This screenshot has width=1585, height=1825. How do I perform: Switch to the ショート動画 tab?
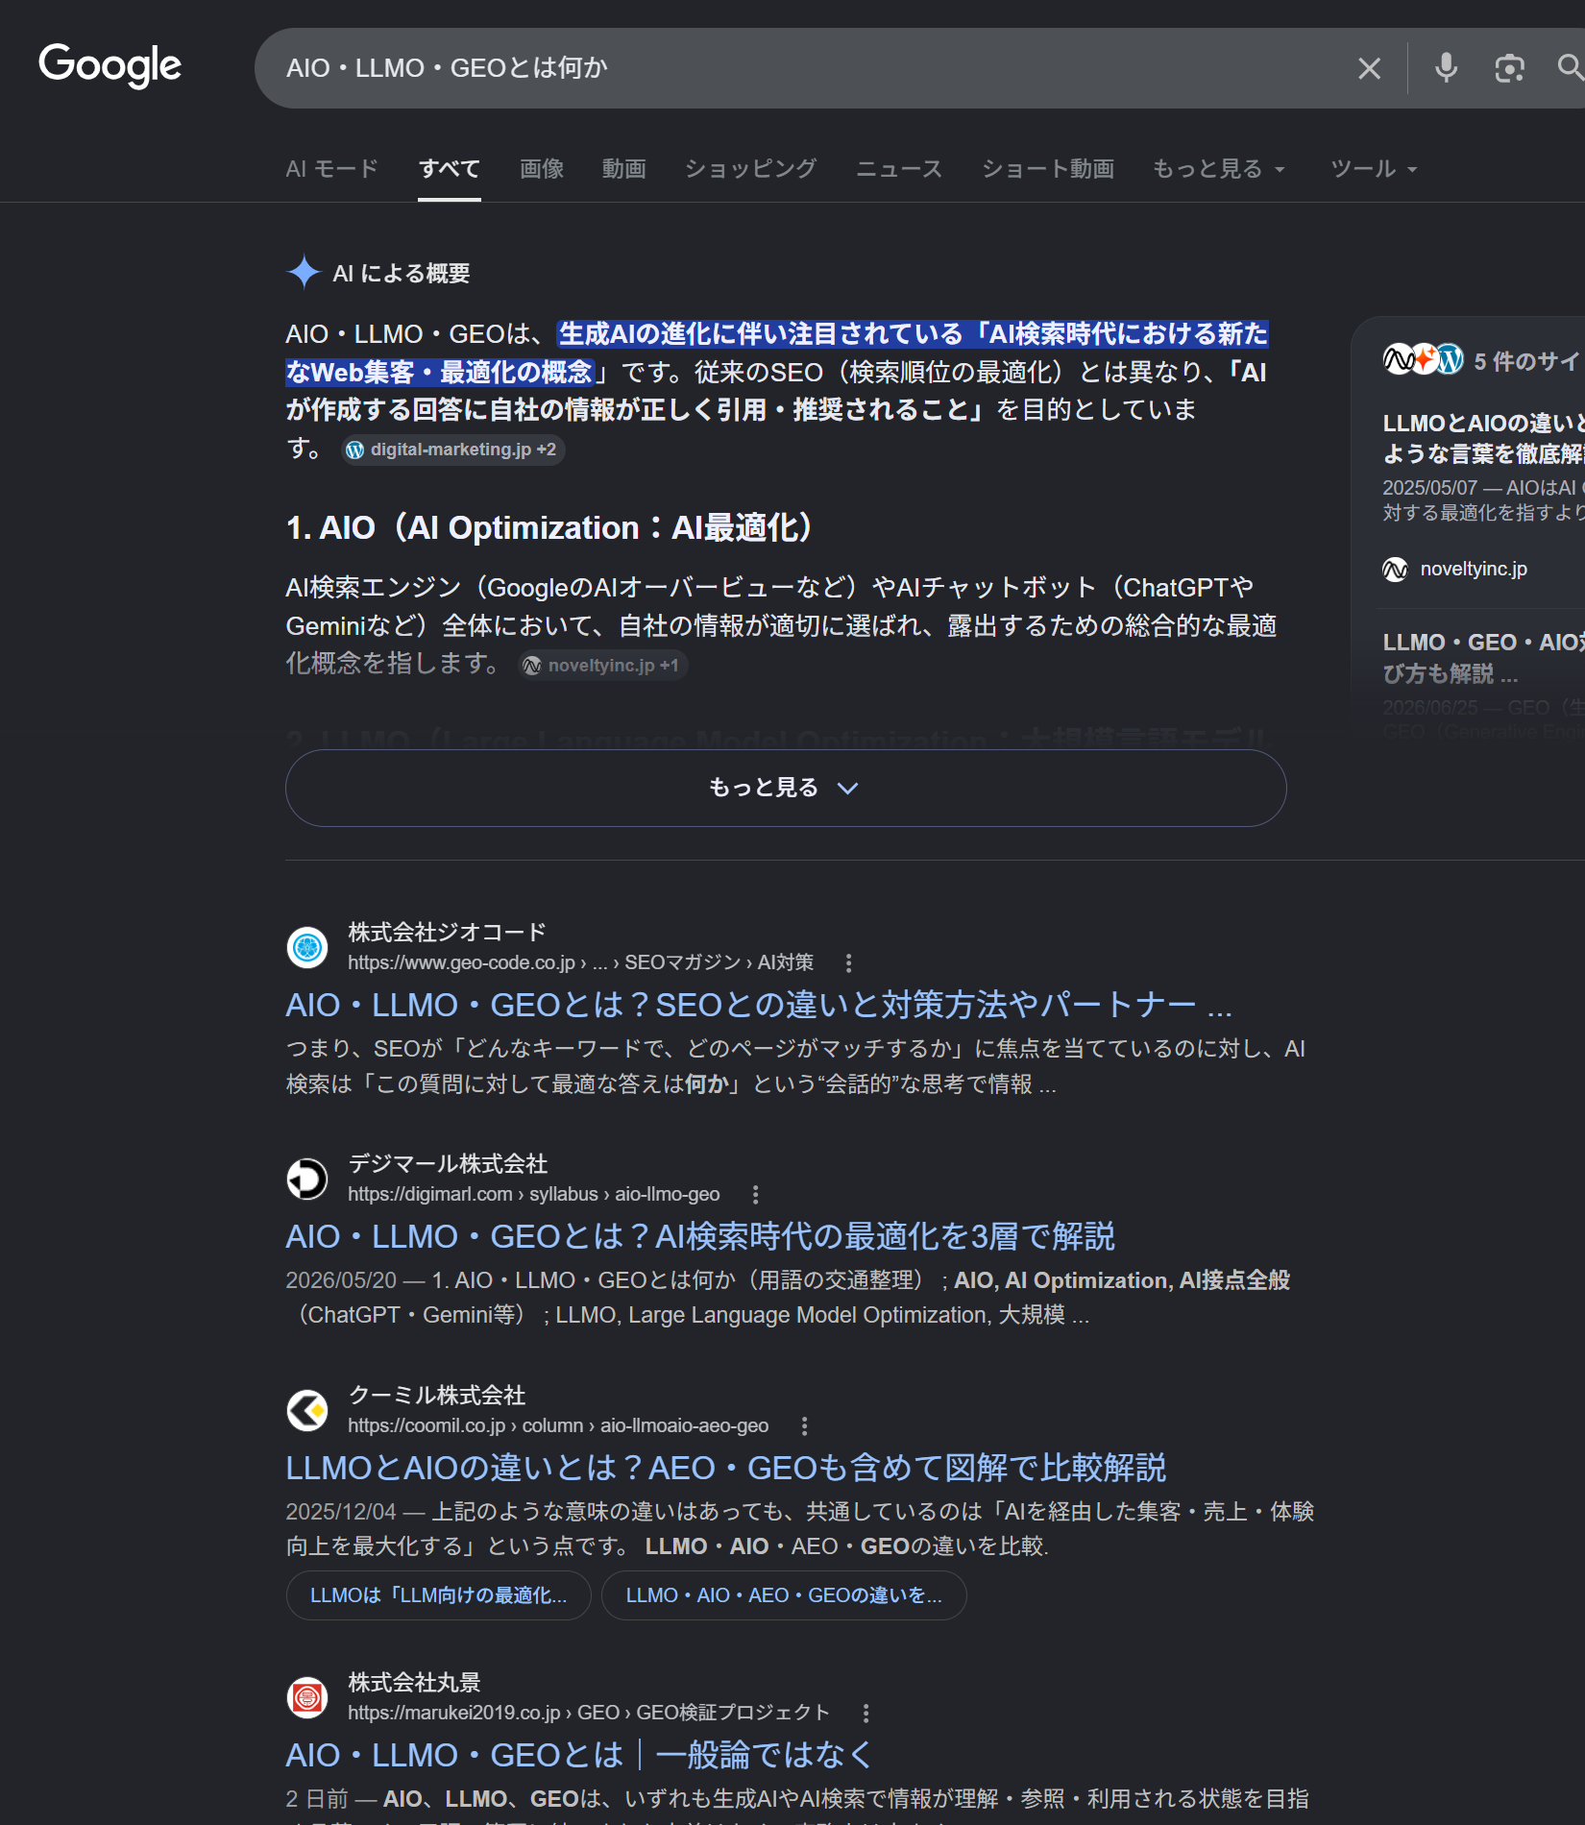click(x=1048, y=169)
